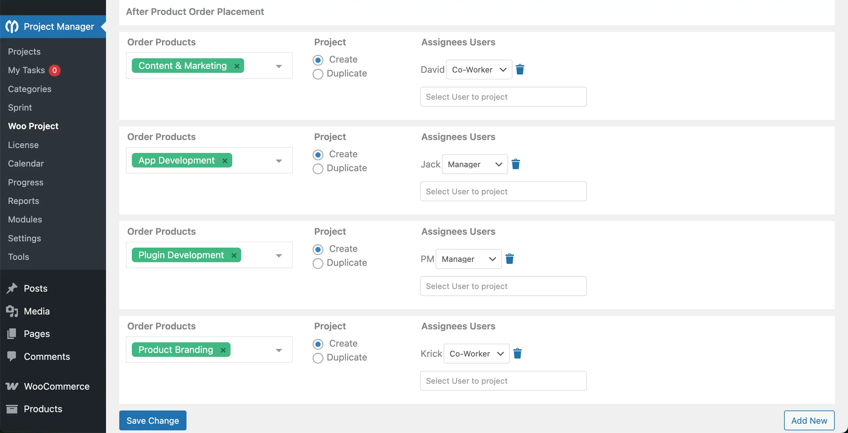The height and width of the screenshot is (433, 848).
Task: Select Create for the Product Branding project
Action: 318,344
